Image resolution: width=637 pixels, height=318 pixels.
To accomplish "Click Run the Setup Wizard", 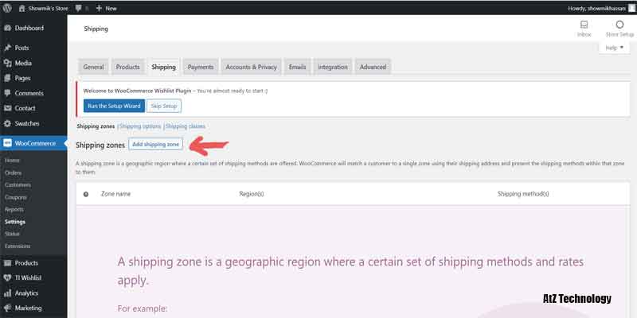I will [114, 106].
